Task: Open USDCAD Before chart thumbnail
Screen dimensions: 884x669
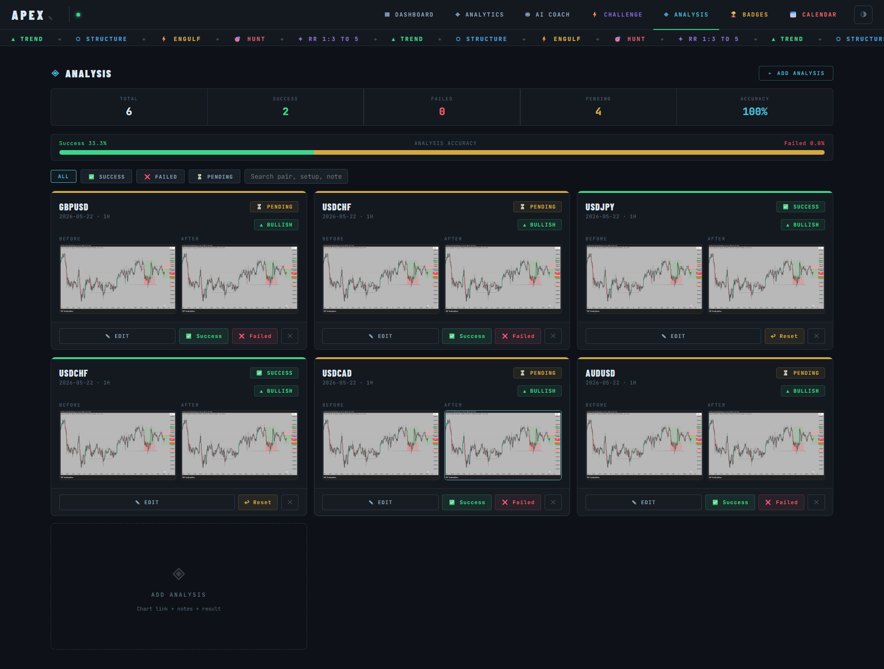Action: click(381, 445)
